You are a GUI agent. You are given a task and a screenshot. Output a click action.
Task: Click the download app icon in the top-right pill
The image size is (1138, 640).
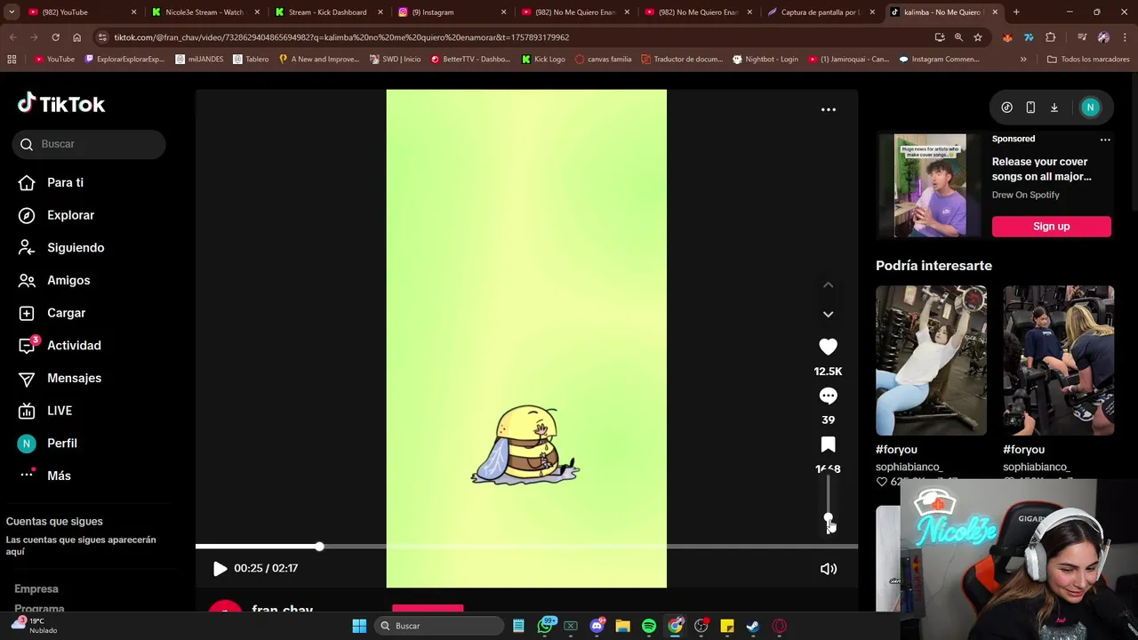tap(1054, 108)
